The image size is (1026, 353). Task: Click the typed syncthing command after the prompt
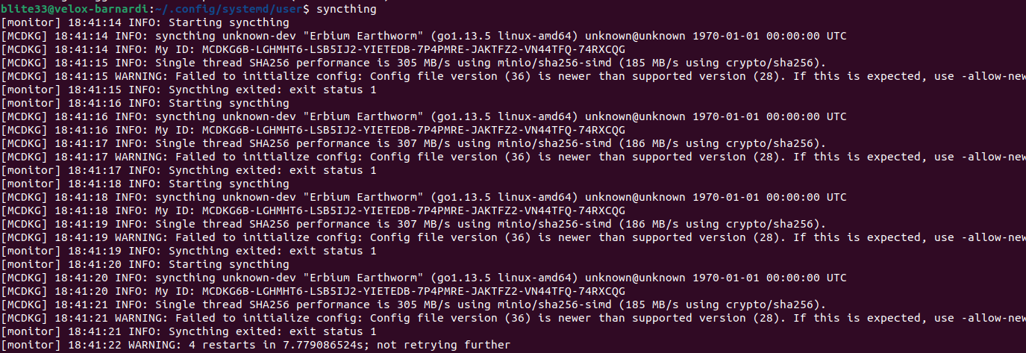click(x=346, y=9)
